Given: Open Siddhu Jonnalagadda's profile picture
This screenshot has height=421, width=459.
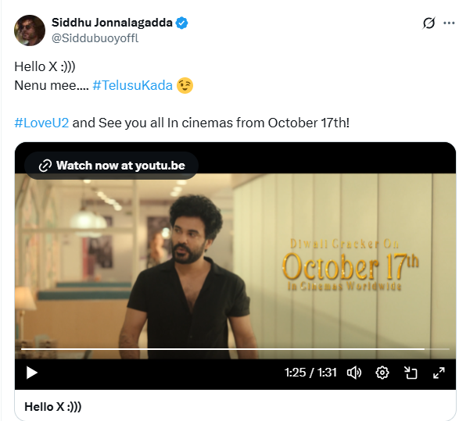Looking at the screenshot, I should click(30, 30).
